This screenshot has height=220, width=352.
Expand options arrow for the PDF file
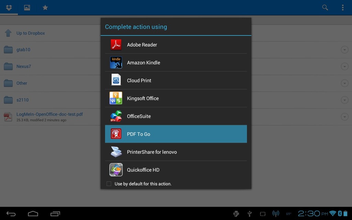[344, 117]
